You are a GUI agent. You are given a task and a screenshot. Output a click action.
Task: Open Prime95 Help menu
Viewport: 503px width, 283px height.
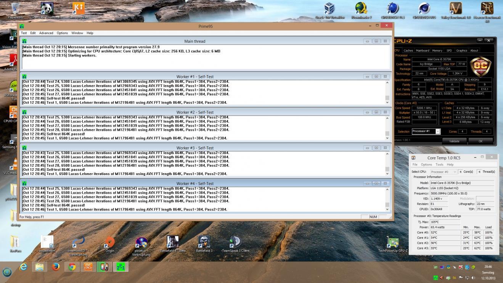coord(90,33)
